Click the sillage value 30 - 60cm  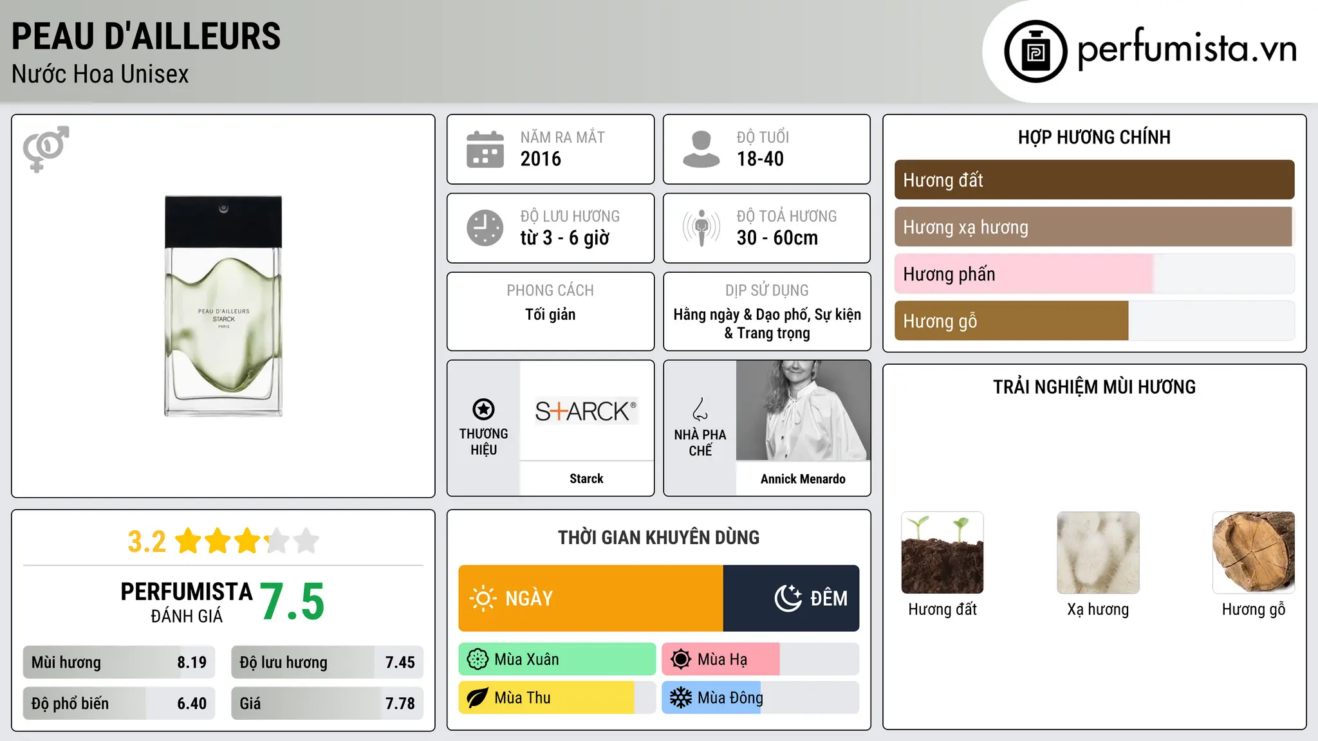777,238
